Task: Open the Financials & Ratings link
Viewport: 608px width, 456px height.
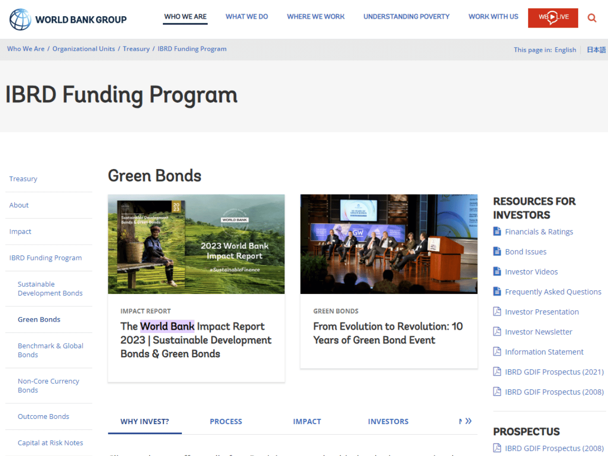Action: click(539, 232)
